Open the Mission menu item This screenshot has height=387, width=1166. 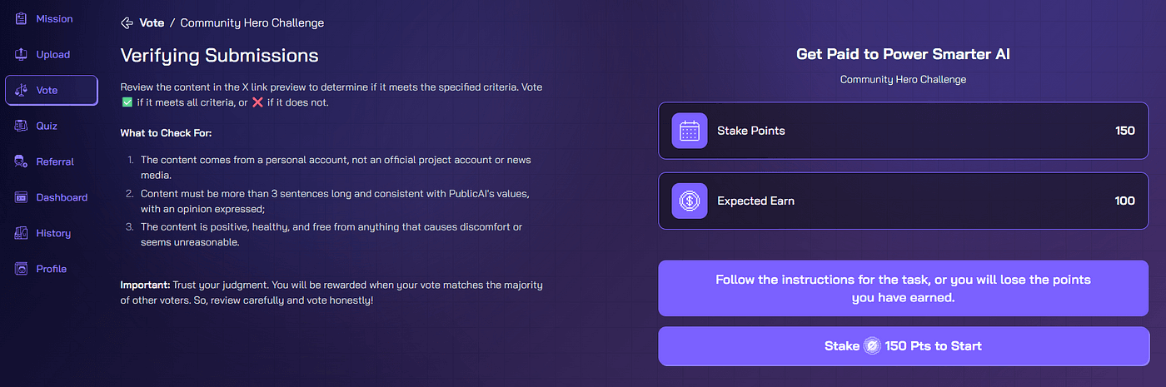(x=54, y=18)
